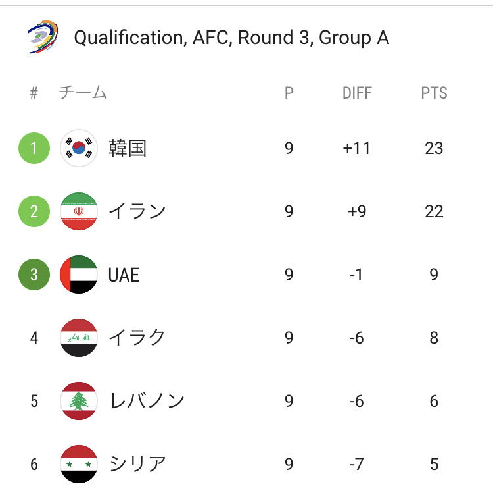Viewport: 493px width, 503px height.
Task: Select the dark green rank 3 badge
Action: (x=34, y=275)
